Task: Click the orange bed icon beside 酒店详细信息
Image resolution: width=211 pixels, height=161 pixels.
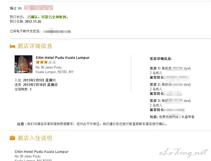Action: tap(13, 47)
